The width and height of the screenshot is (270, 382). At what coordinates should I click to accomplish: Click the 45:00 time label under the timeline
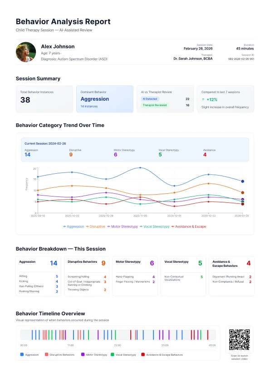(212, 345)
